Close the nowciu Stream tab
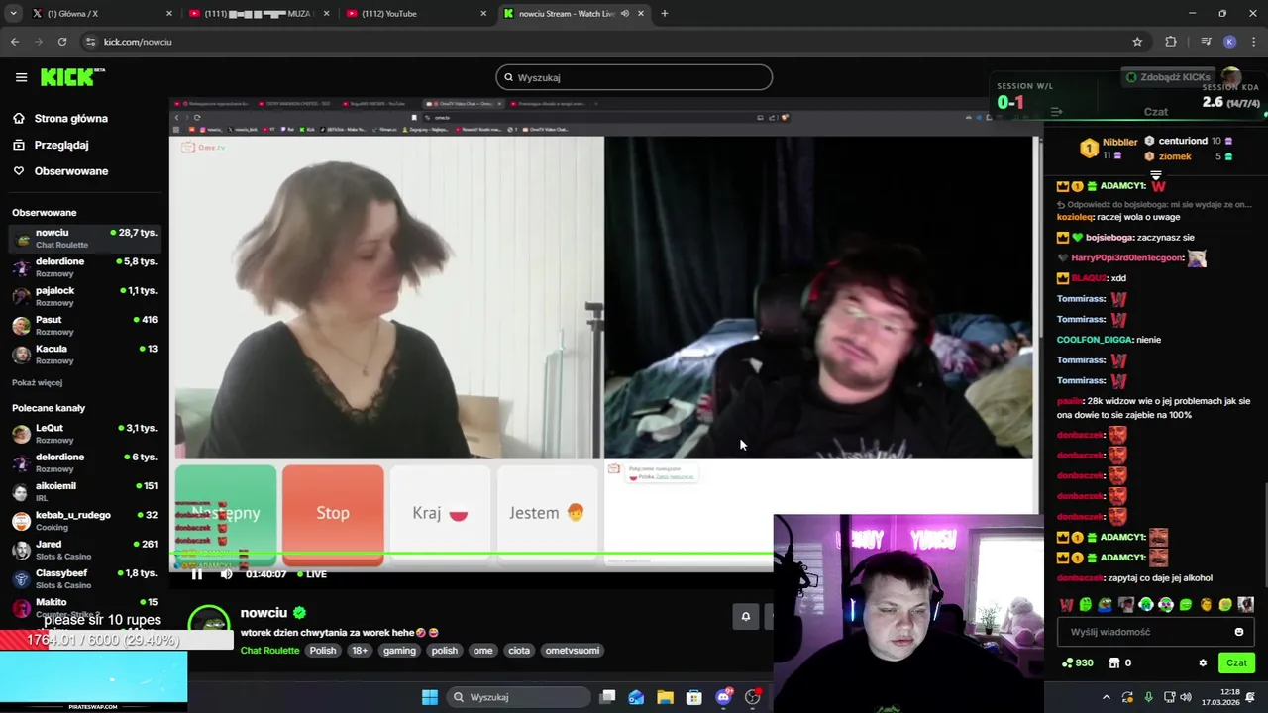This screenshot has width=1268, height=713. tap(640, 14)
